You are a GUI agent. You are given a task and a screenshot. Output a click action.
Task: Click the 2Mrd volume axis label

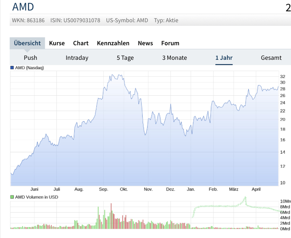click(285, 223)
